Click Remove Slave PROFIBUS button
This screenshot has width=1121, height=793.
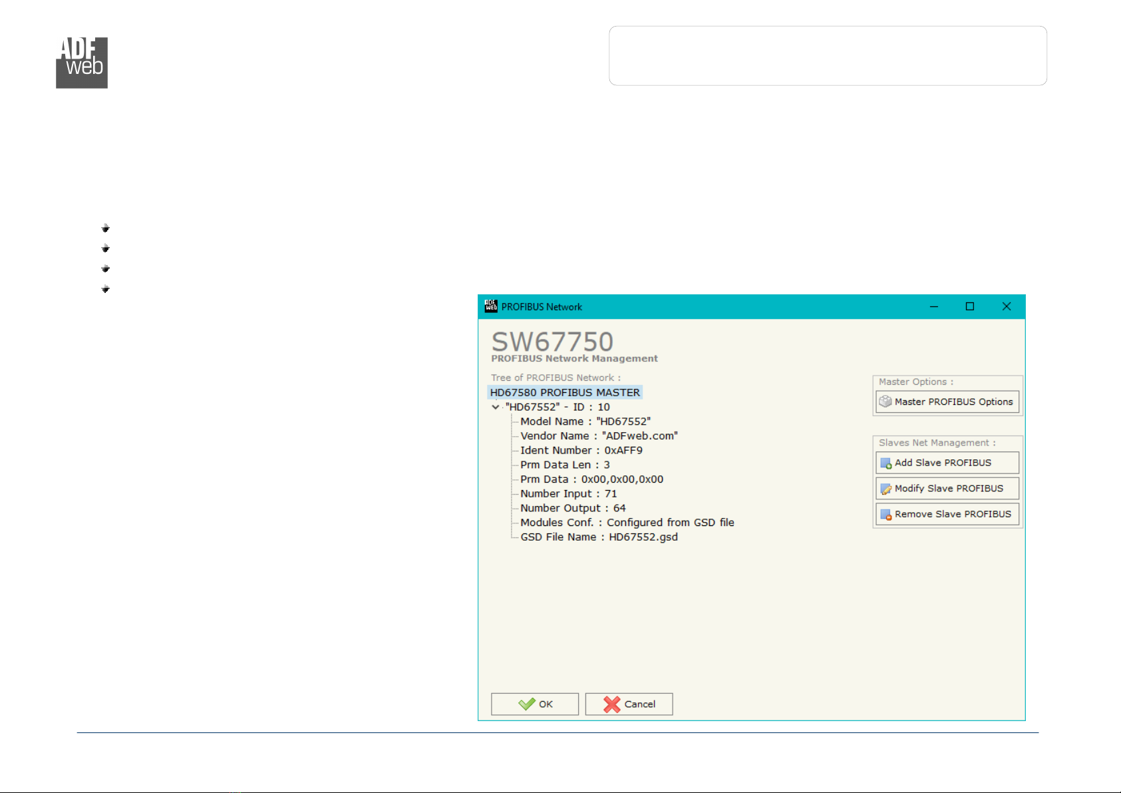coord(947,514)
